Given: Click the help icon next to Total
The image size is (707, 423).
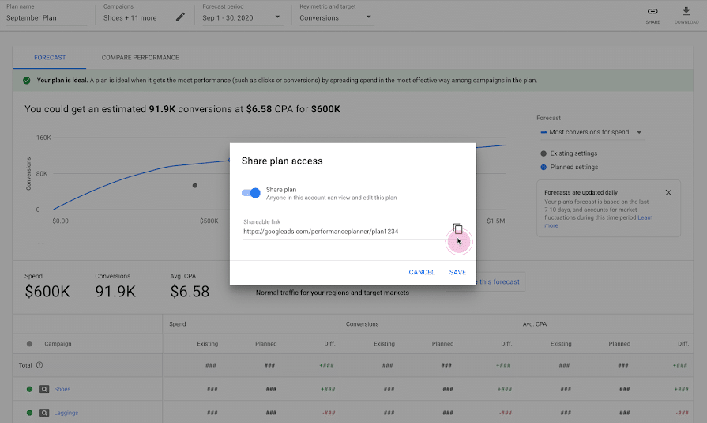Looking at the screenshot, I should [x=39, y=365].
